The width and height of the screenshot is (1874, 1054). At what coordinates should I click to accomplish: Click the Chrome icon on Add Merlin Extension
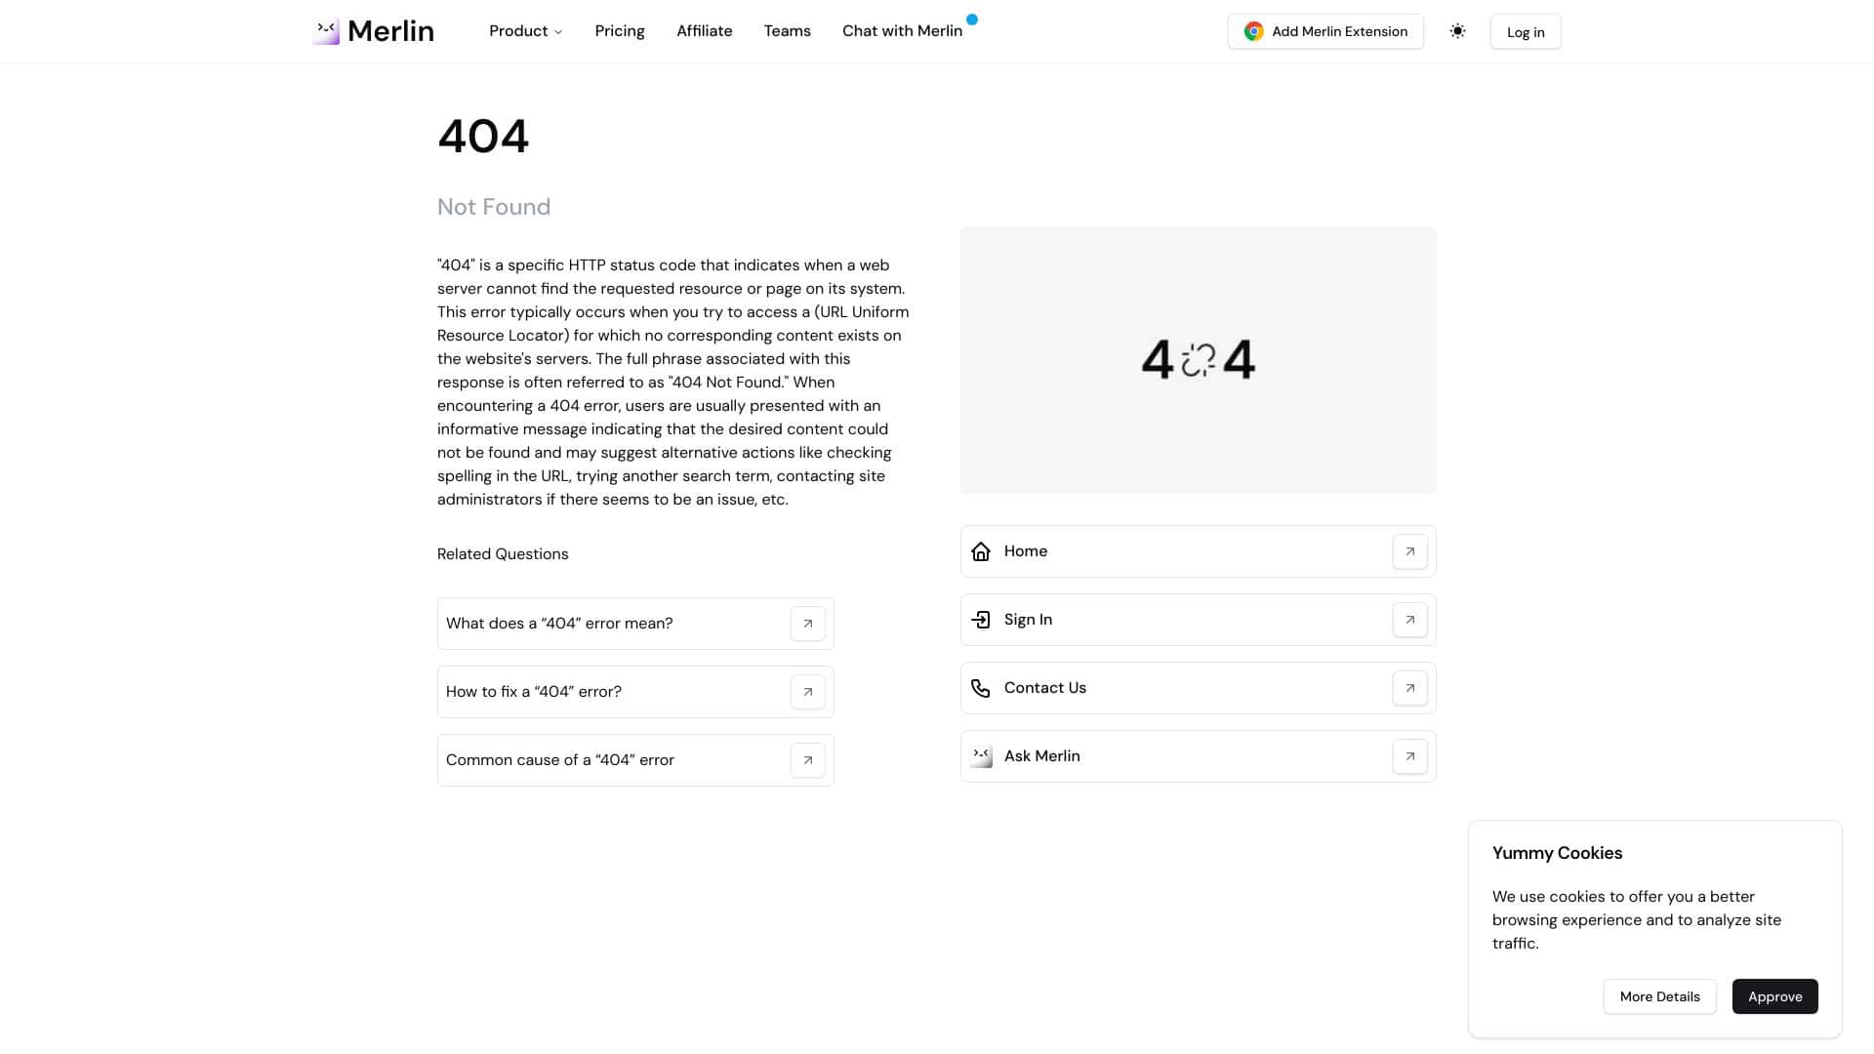point(1252,31)
